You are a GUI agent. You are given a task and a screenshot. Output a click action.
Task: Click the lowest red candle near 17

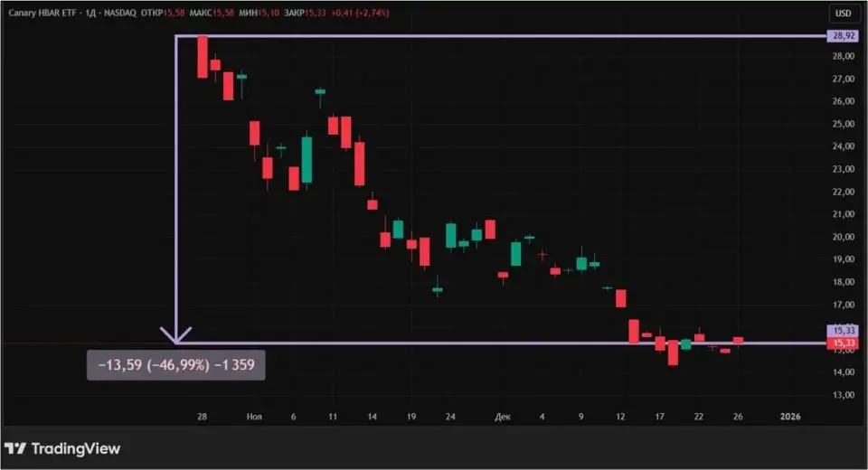click(x=673, y=353)
